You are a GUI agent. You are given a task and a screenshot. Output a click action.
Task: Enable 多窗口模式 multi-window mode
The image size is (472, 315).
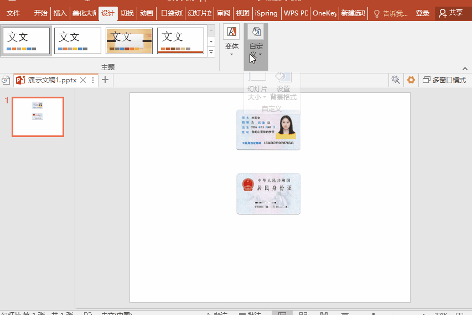[444, 80]
